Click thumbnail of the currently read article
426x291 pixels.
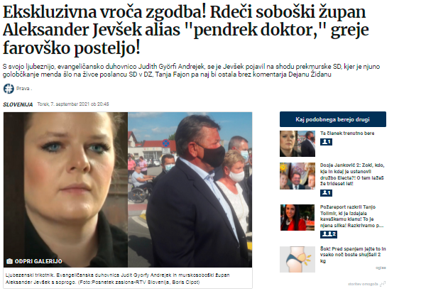pos(297,144)
